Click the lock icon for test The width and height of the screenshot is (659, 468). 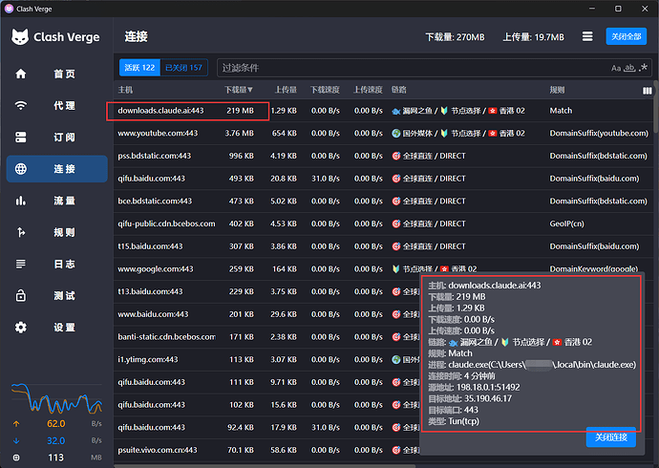click(x=21, y=296)
